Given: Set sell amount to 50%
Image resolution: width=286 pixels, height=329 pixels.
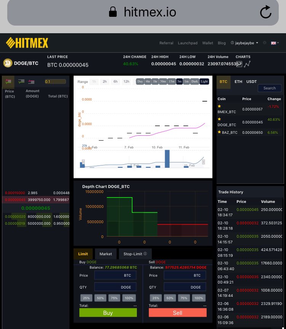Looking at the screenshot, I should click(170, 298).
